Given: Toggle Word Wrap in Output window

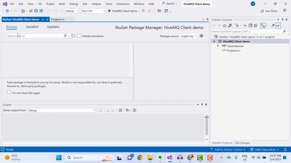Looking at the screenshot, I should 127,110.
